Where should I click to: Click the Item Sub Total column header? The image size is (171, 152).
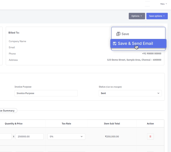112,123
